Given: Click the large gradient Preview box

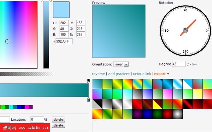Looking at the screenshot, I should click(x=119, y=31).
